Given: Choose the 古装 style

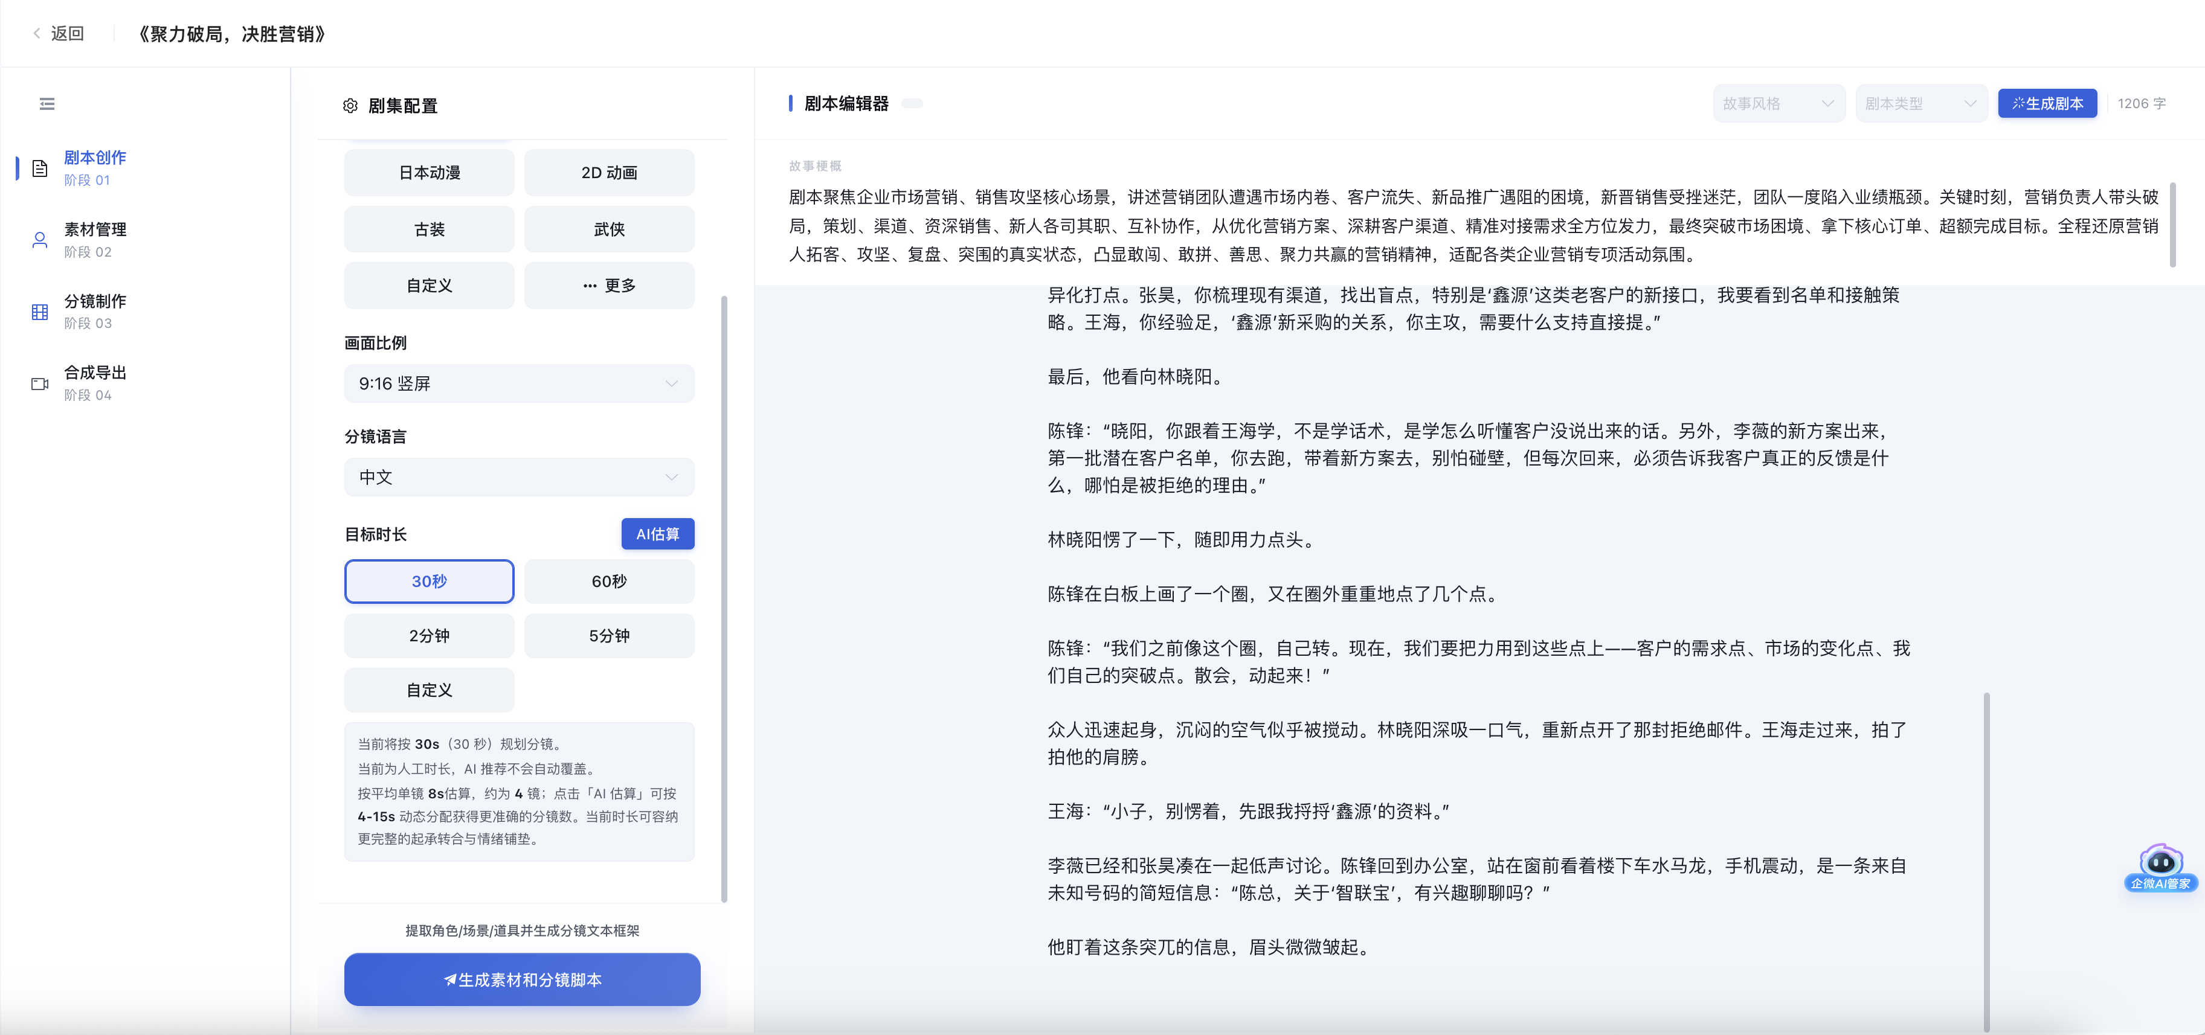Looking at the screenshot, I should 429,228.
